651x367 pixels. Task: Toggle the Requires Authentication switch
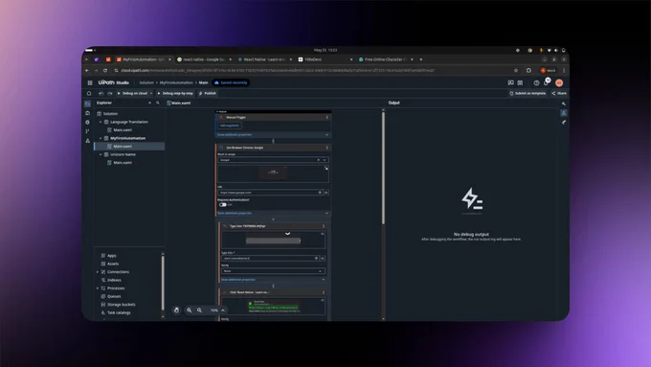pyautogui.click(x=223, y=204)
